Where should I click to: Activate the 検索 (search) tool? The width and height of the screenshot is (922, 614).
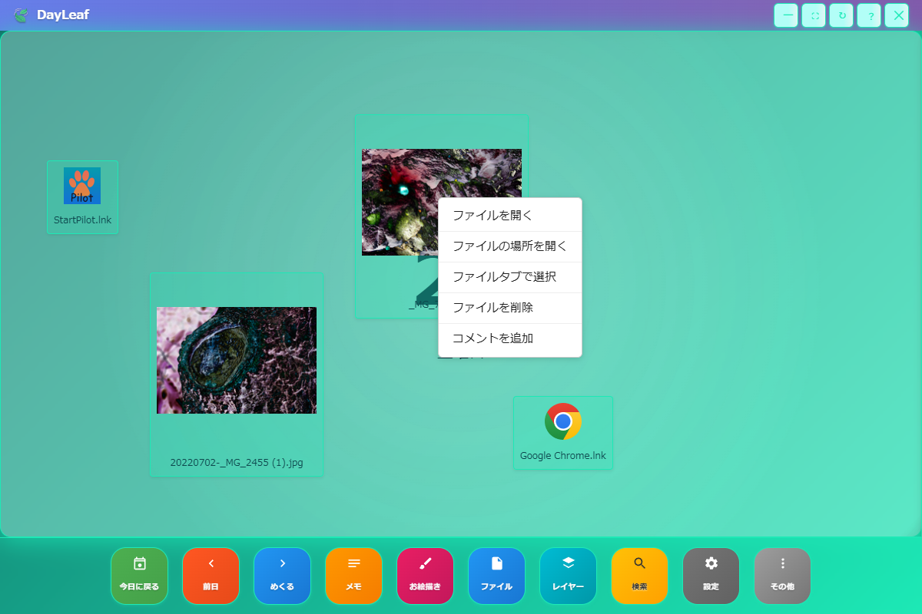639,576
